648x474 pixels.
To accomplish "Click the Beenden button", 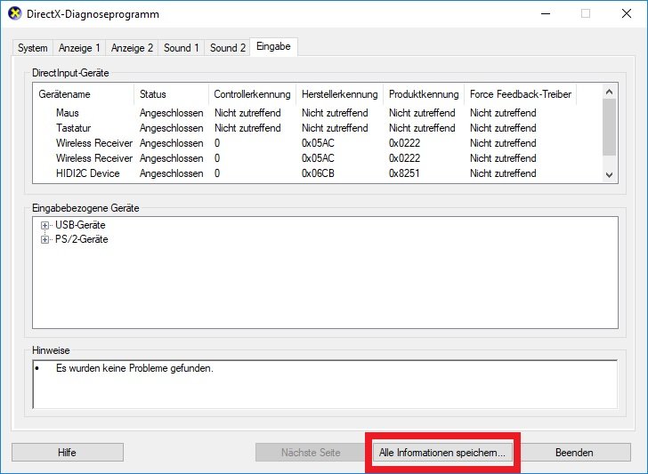I will (x=574, y=452).
